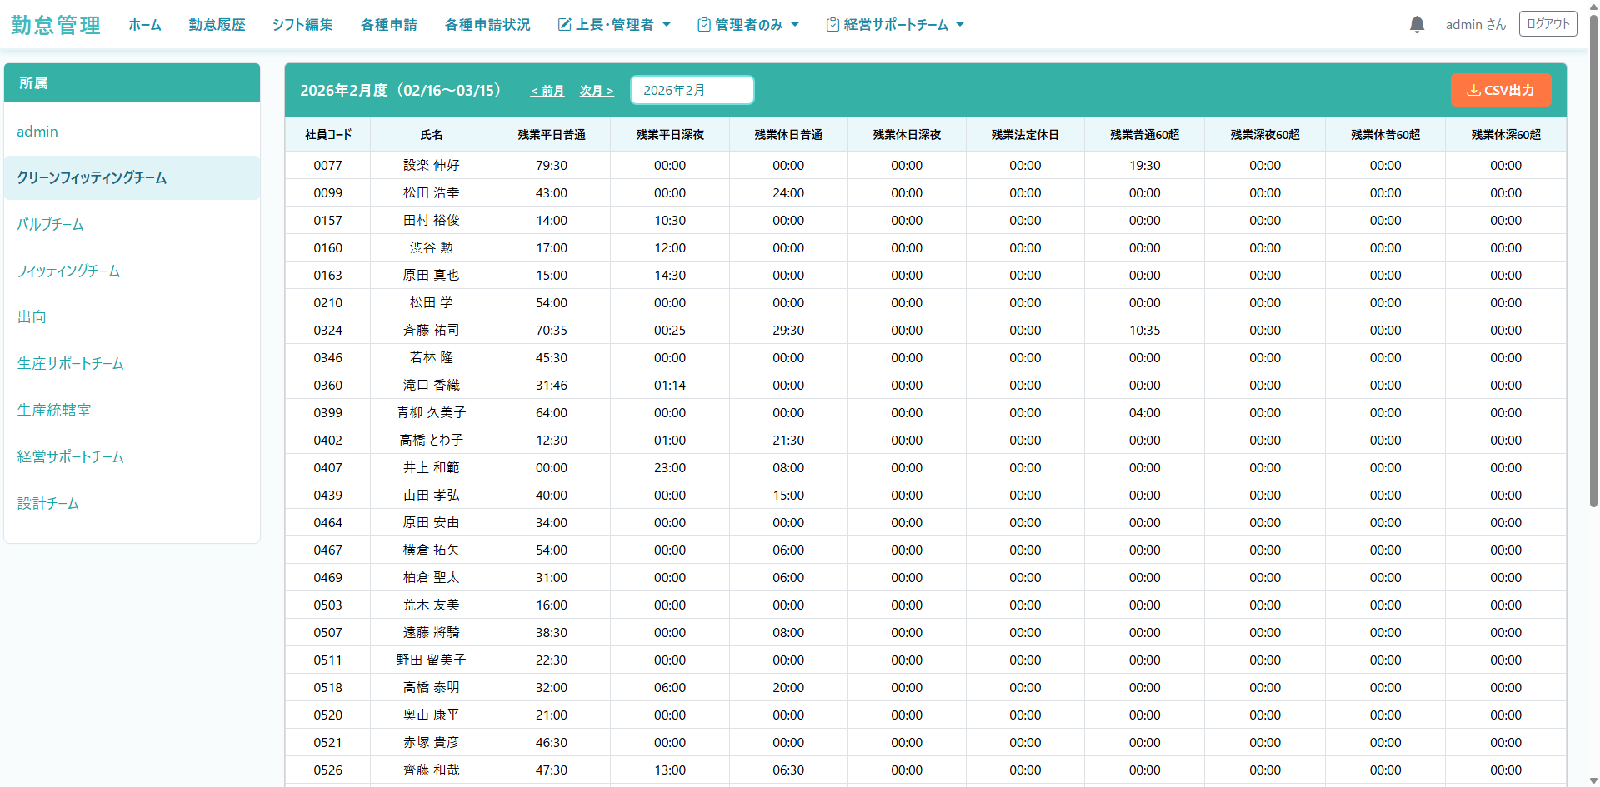Click employee name 野田 留美子

click(432, 660)
